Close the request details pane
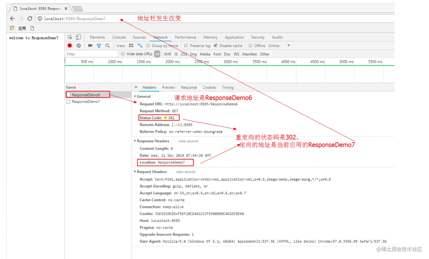Viewport: 429px width, 259px height. tap(136, 87)
